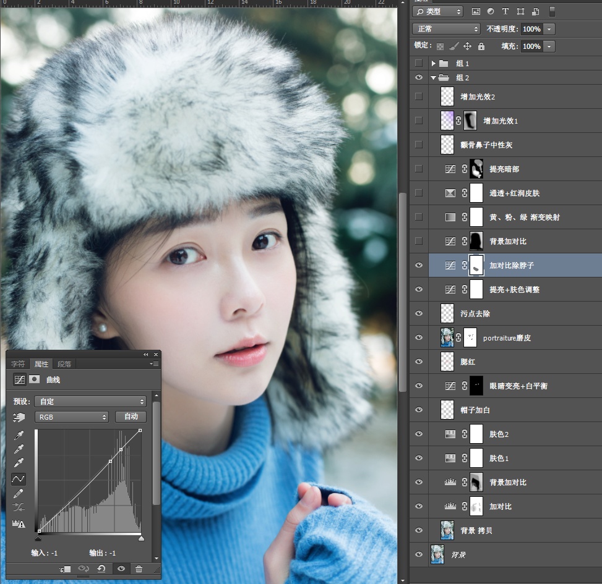The width and height of the screenshot is (602, 584).
Task: Filter layers by adjustment layer icon
Action: [x=490, y=12]
